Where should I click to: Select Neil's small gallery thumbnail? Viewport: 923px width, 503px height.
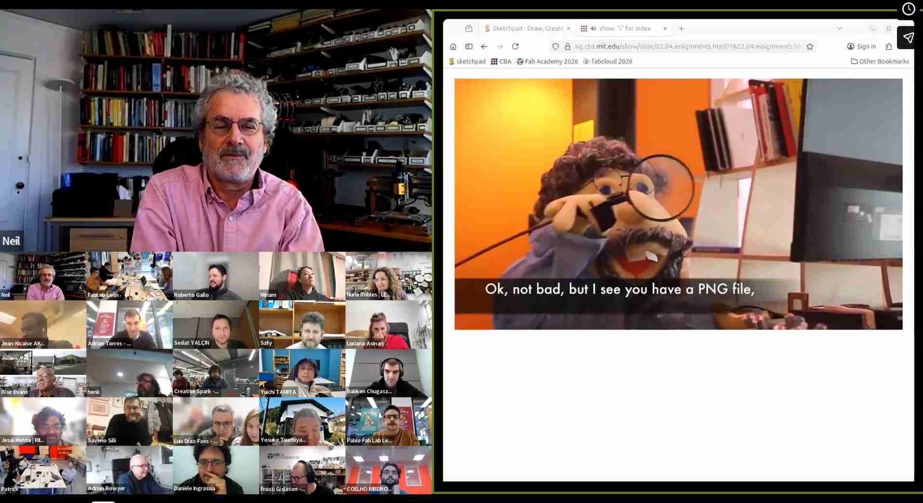click(x=43, y=276)
